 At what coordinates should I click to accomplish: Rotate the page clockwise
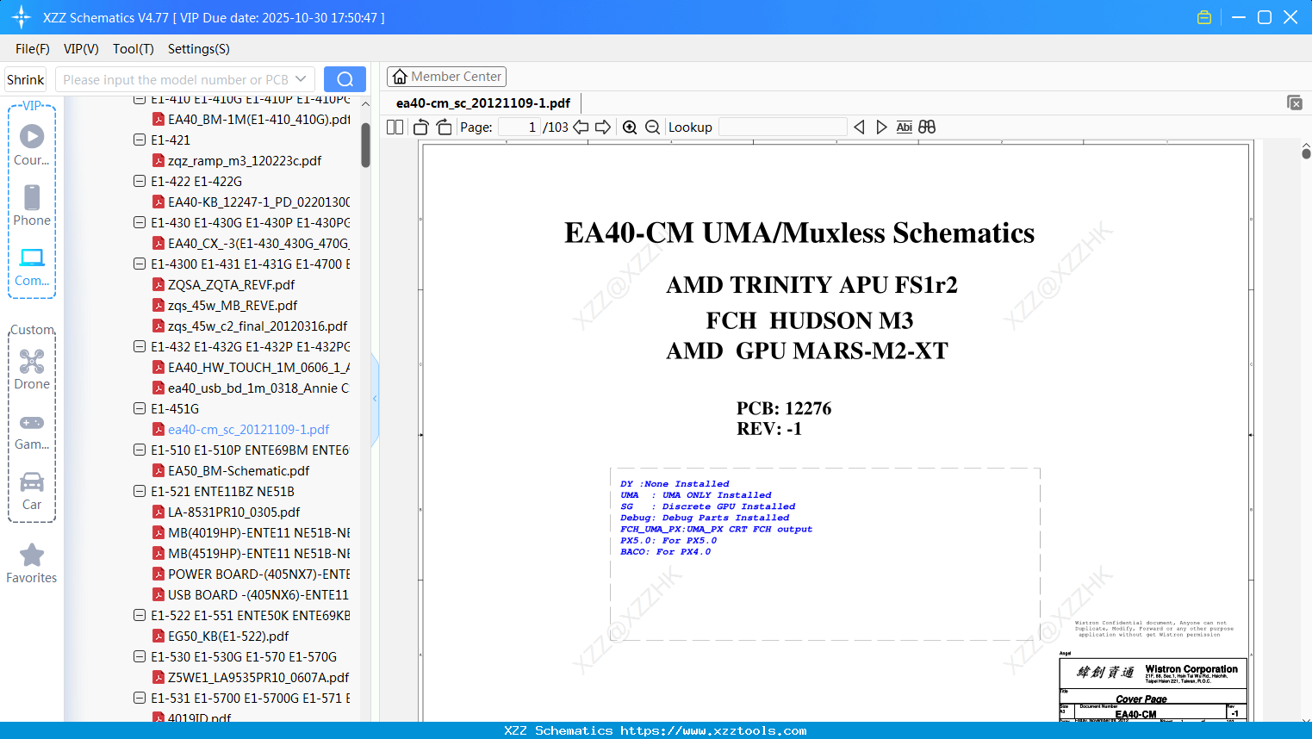coord(444,127)
